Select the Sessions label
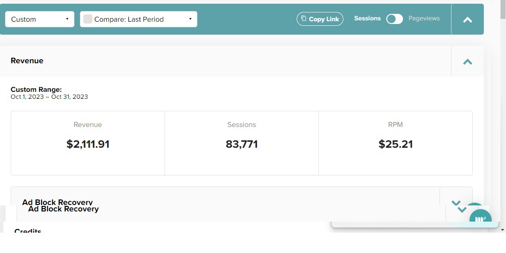 [367, 18]
